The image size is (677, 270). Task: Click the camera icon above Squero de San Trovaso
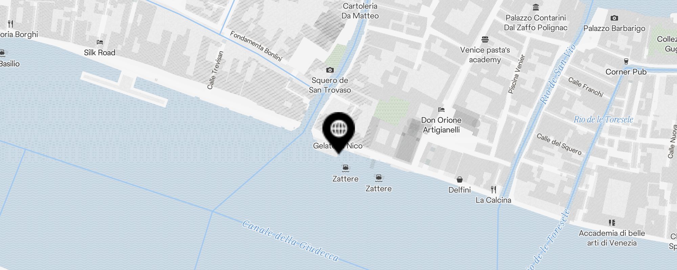[330, 70]
